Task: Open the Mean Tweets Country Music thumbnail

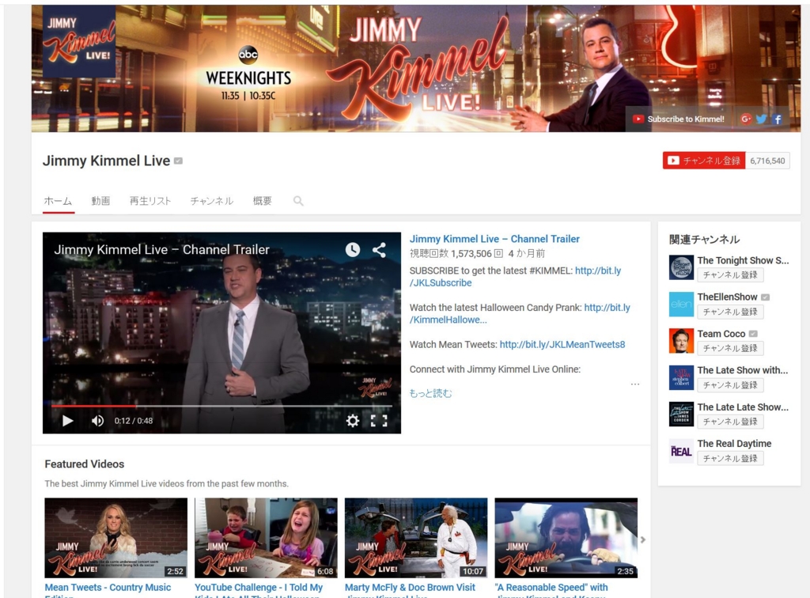Action: coord(115,538)
